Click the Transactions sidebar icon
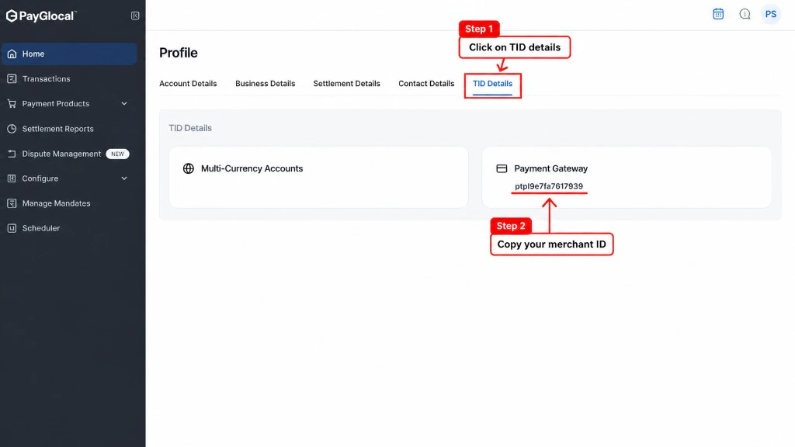 (x=12, y=78)
